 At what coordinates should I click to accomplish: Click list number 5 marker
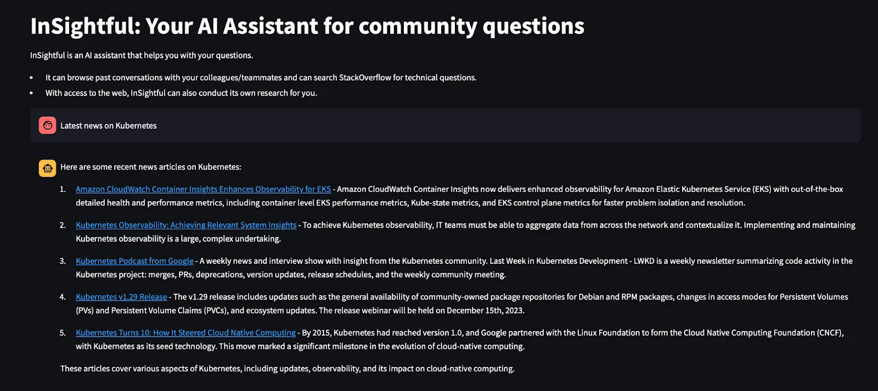(x=63, y=333)
